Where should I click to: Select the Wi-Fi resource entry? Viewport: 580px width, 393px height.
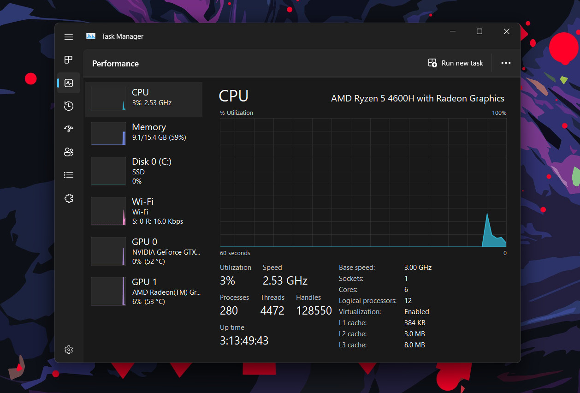(144, 211)
